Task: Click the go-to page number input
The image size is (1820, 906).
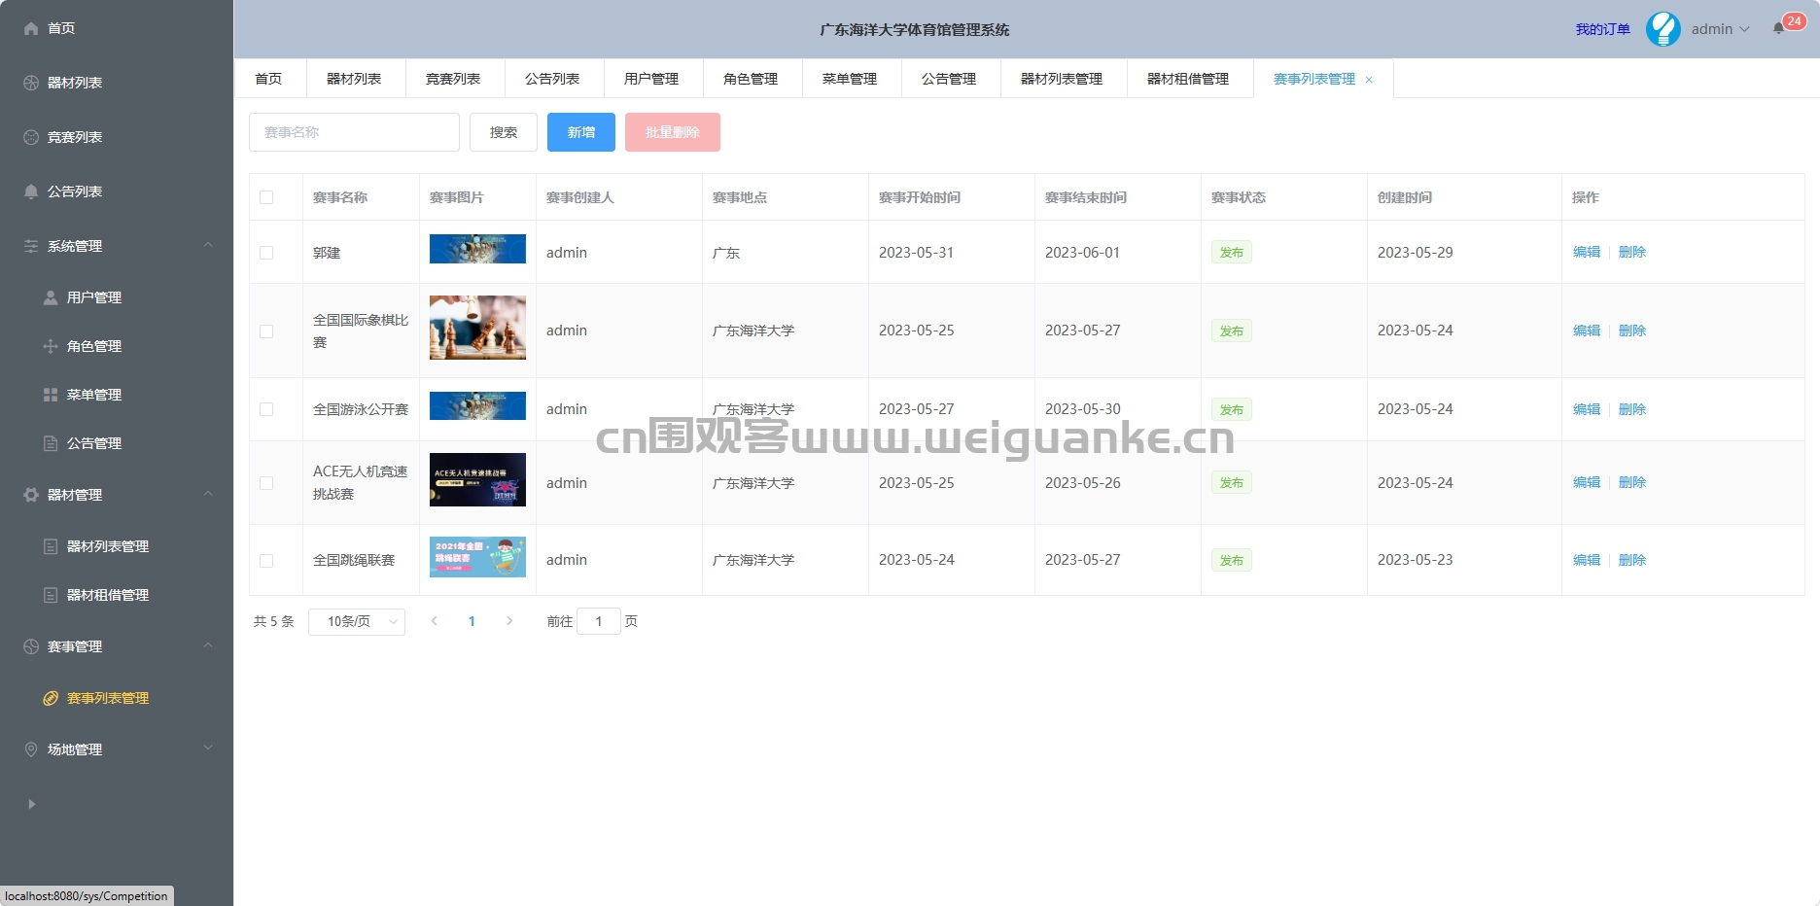Action: point(599,621)
